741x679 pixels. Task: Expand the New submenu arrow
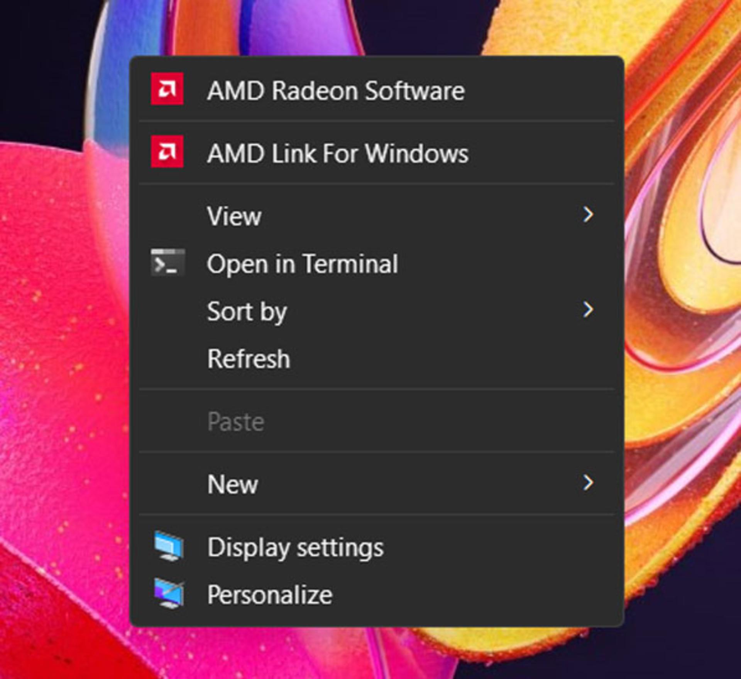[x=588, y=483]
